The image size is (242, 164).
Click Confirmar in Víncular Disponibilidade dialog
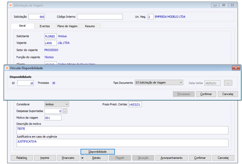click(x=206, y=94)
